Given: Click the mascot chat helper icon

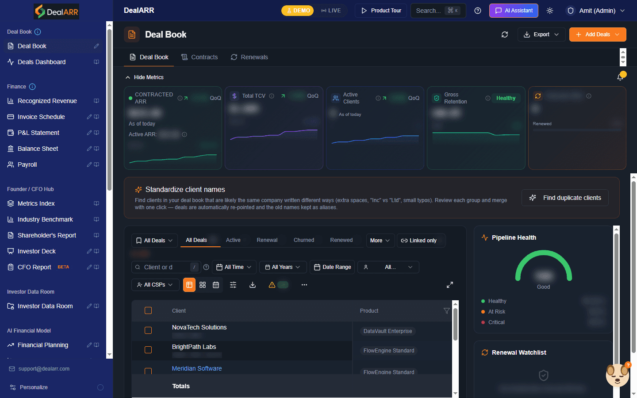Looking at the screenshot, I should [618, 375].
